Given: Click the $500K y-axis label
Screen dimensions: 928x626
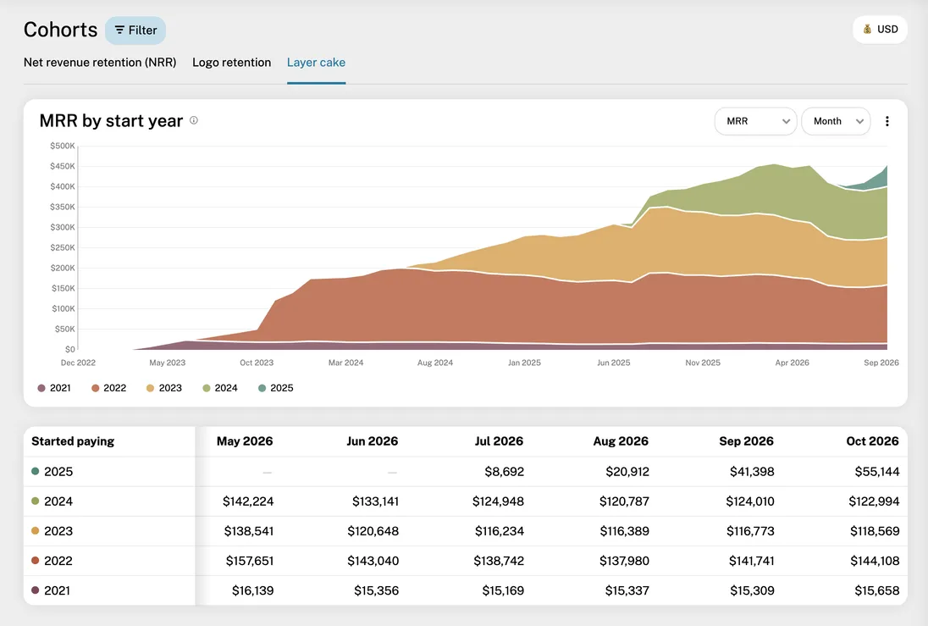Looking at the screenshot, I should (62, 146).
